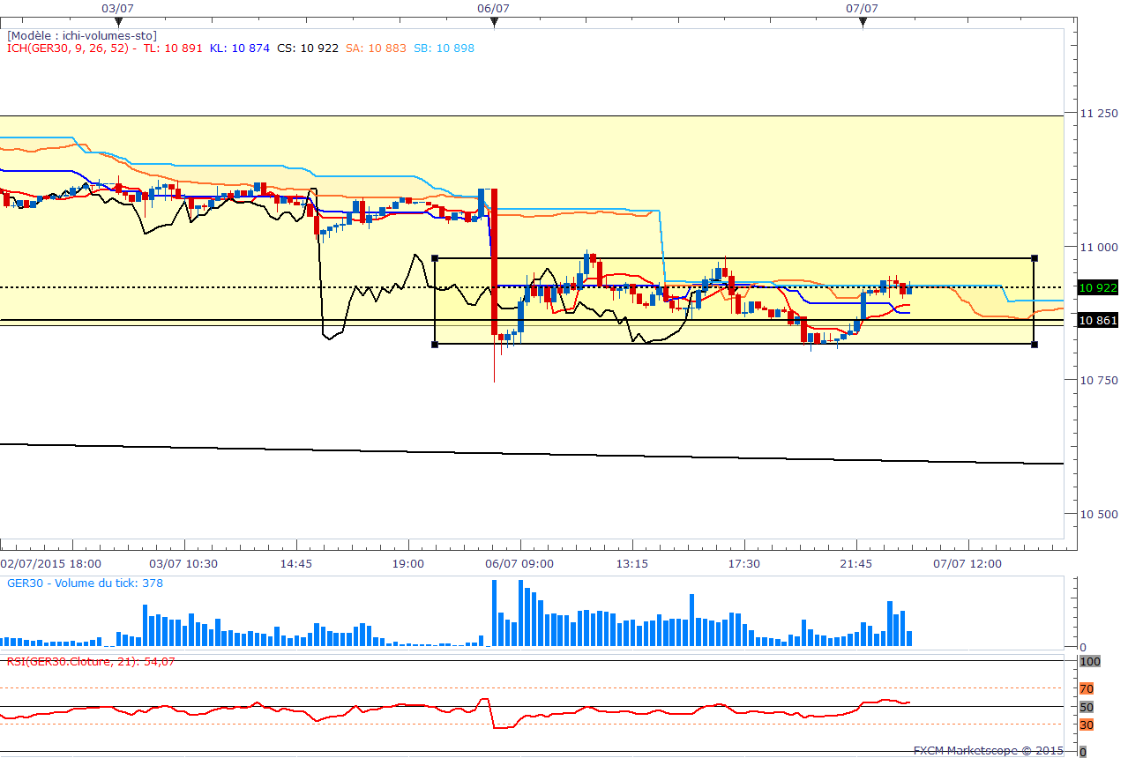Select the blue 'KL: 10 874' value
This screenshot has width=1128, height=758.
(x=240, y=48)
